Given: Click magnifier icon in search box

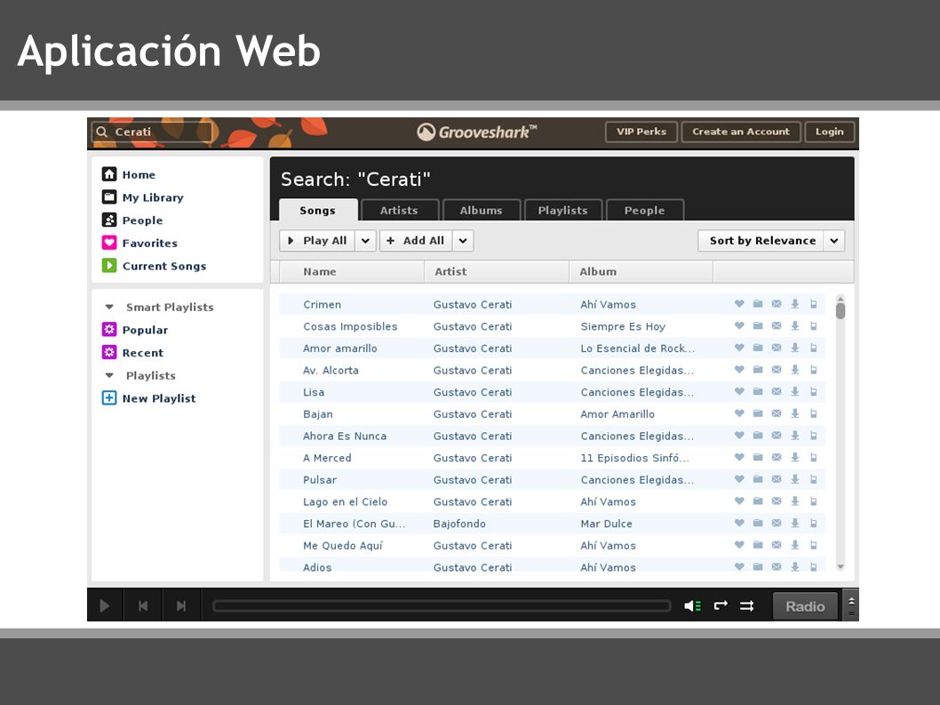Looking at the screenshot, I should [x=102, y=132].
